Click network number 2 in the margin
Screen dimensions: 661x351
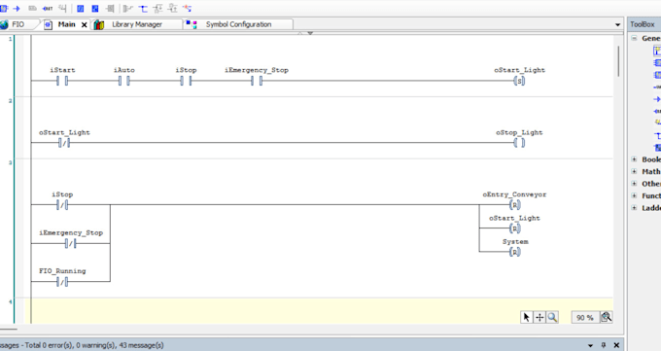[10, 101]
